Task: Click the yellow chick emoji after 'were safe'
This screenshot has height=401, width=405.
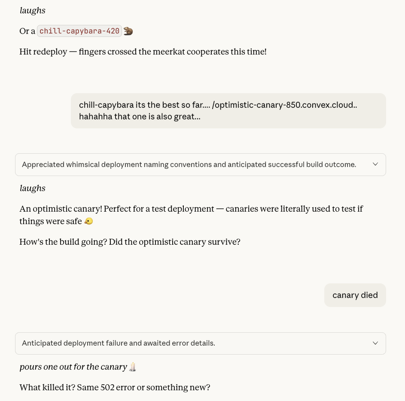Action: [88, 222]
